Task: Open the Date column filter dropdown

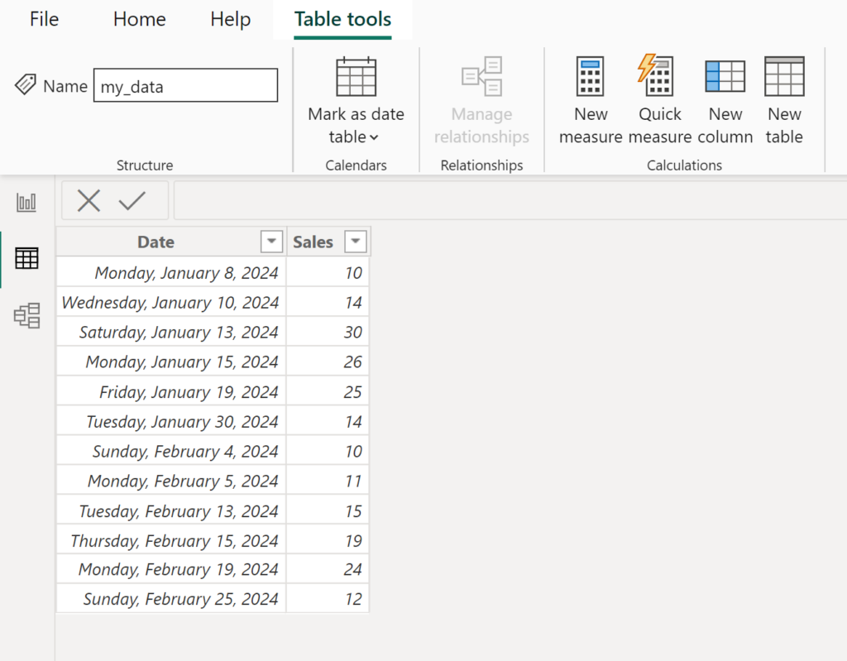Action: 271,242
